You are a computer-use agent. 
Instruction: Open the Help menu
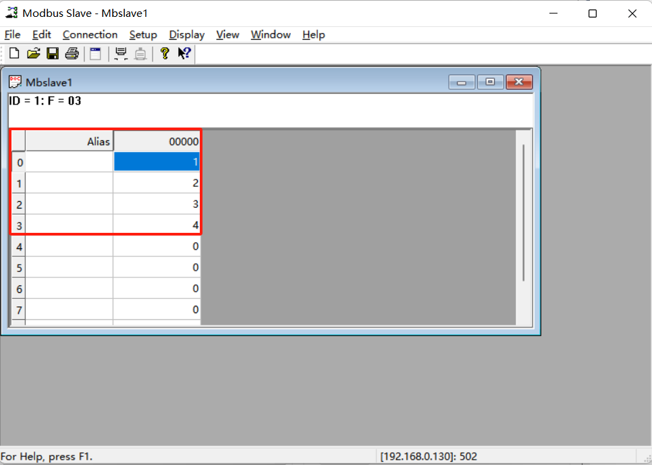(314, 34)
